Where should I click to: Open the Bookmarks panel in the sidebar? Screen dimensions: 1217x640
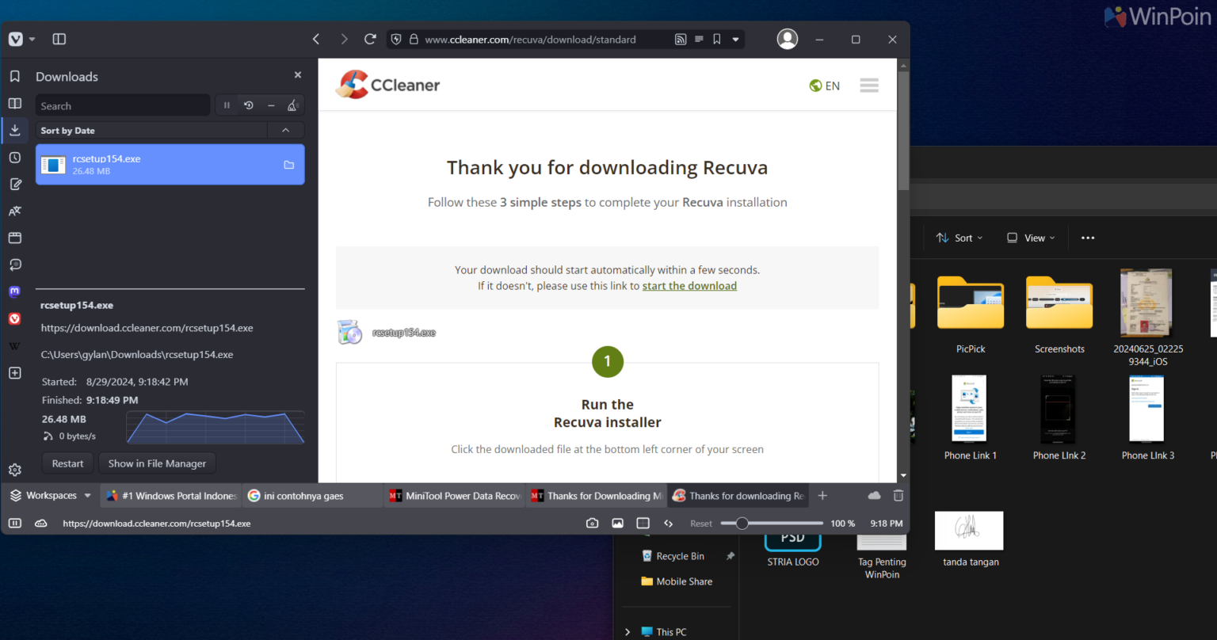(14, 76)
